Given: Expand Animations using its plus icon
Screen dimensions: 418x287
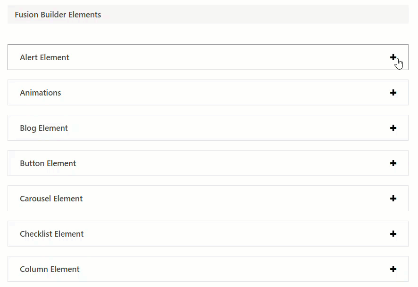Looking at the screenshot, I should [393, 93].
